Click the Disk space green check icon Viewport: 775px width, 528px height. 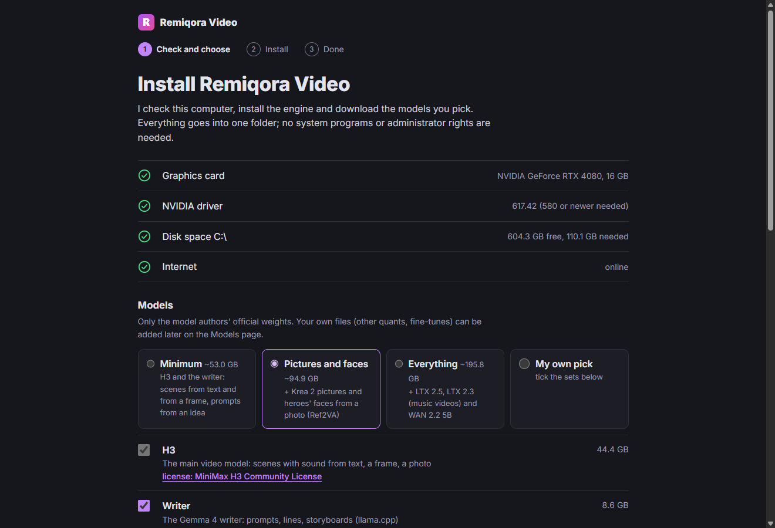144,236
